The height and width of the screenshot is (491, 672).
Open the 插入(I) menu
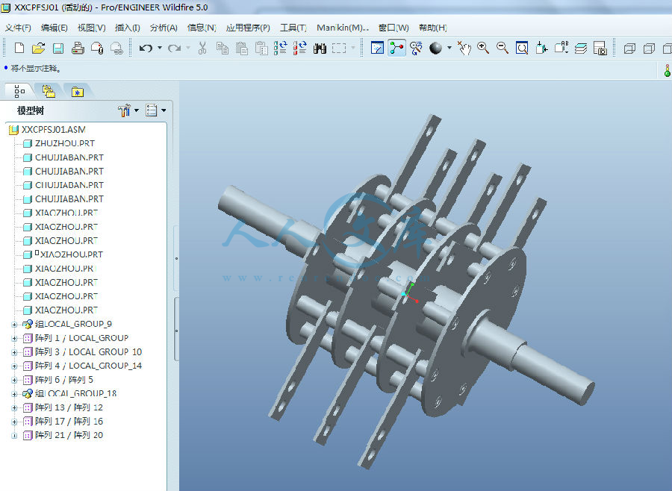(x=127, y=28)
